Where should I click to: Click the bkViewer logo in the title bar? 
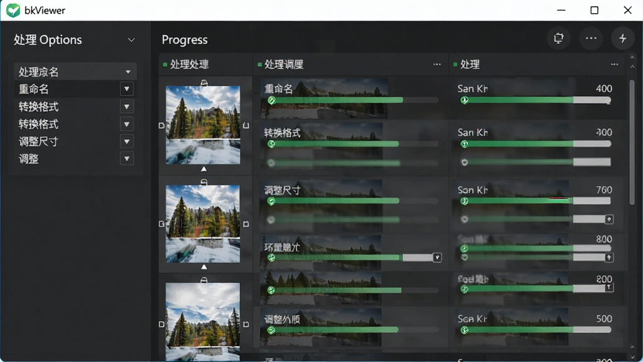click(13, 10)
